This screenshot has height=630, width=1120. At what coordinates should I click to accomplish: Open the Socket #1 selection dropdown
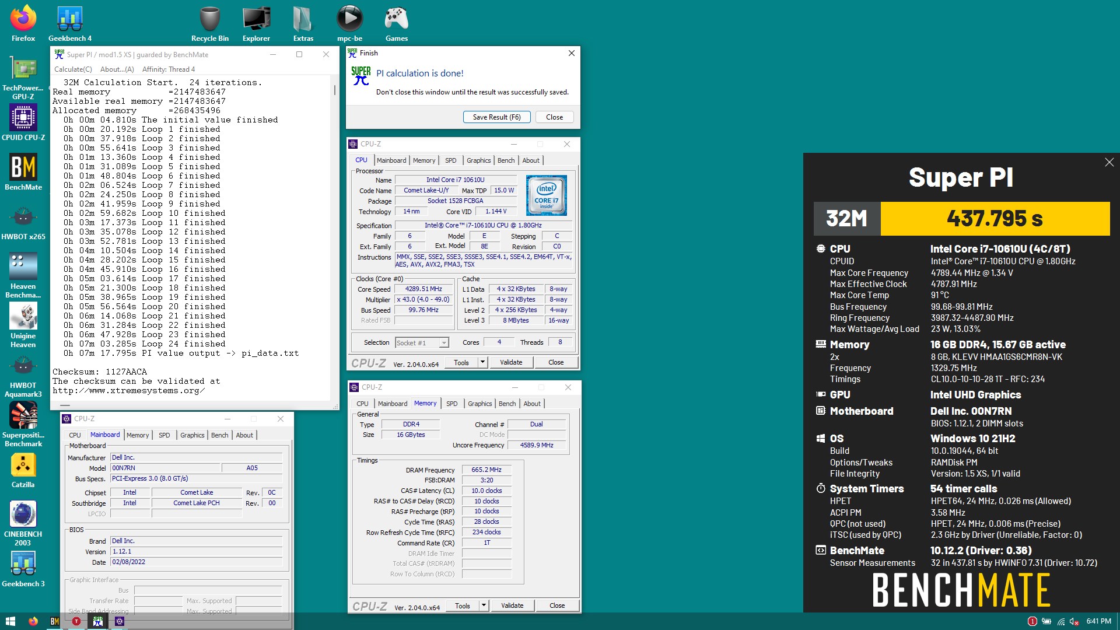click(422, 343)
